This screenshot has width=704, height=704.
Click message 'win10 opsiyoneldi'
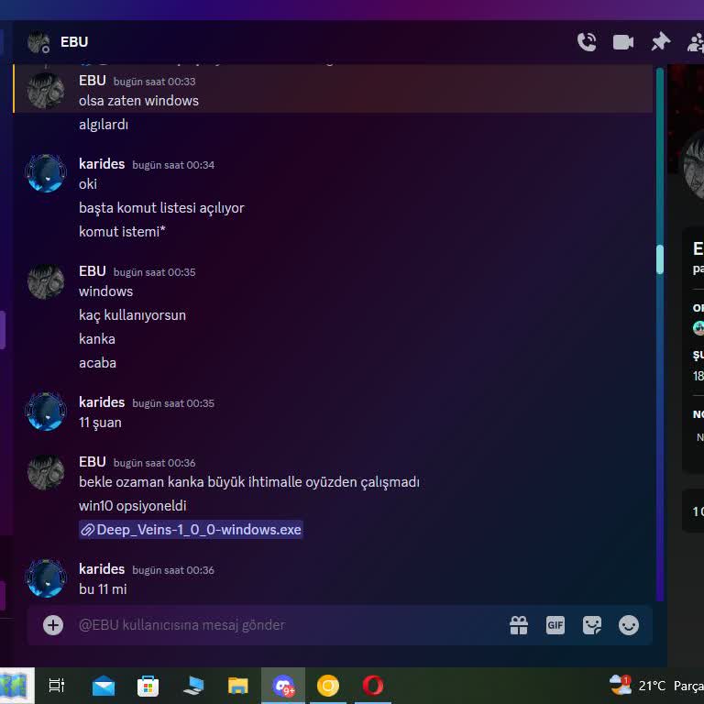pos(132,506)
